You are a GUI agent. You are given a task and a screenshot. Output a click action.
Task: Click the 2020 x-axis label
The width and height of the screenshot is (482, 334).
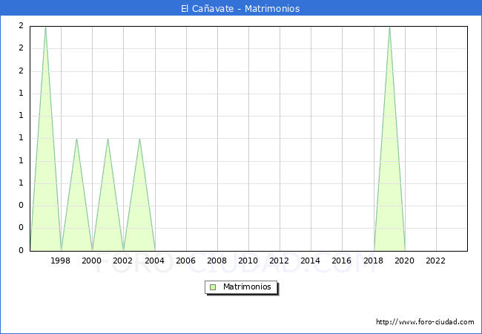[x=405, y=261]
